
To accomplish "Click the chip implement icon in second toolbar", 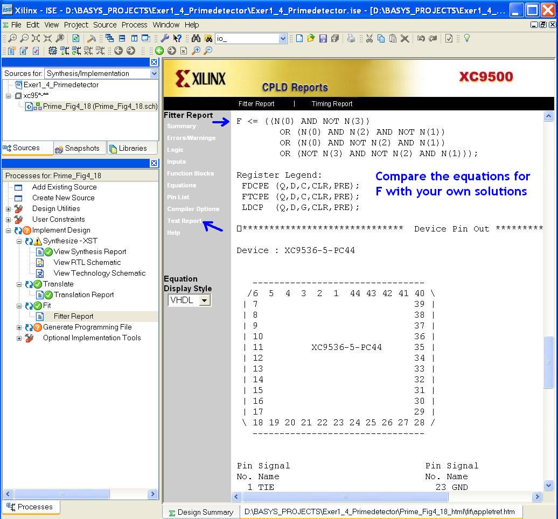I will point(52,51).
